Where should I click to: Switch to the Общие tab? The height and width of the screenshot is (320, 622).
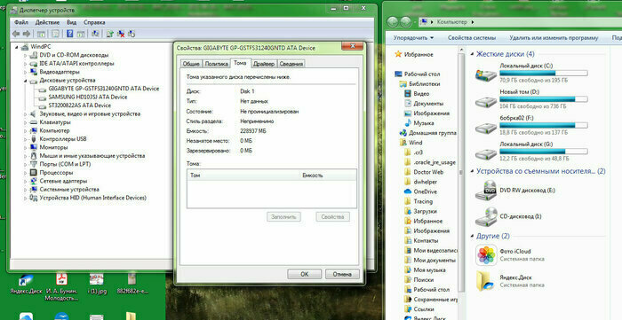coord(191,64)
